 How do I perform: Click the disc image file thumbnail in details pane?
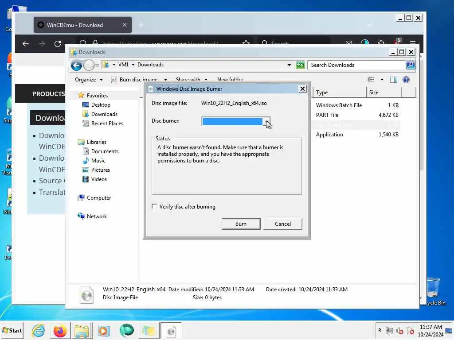pos(86,294)
